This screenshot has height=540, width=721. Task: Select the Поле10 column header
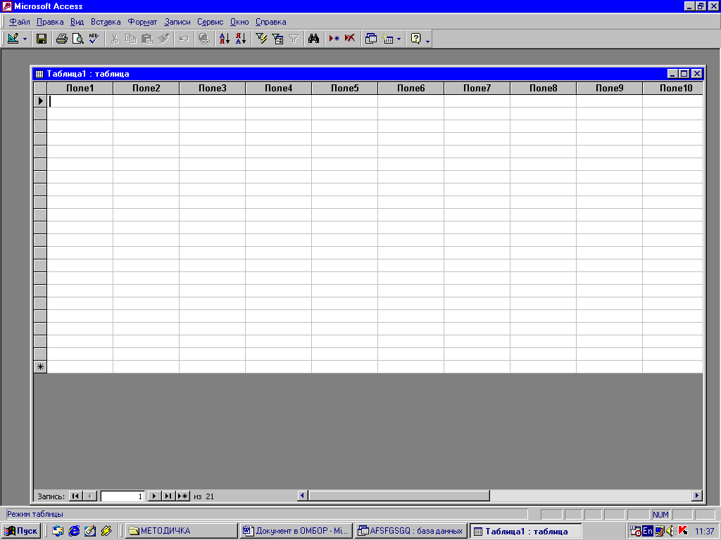pos(673,88)
